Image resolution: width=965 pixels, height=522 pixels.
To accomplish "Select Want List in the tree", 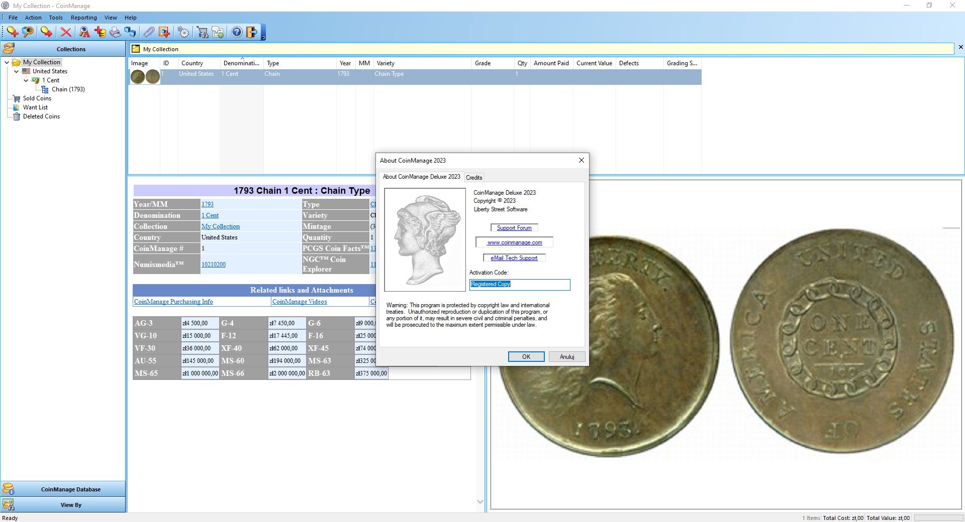I will pyautogui.click(x=35, y=107).
